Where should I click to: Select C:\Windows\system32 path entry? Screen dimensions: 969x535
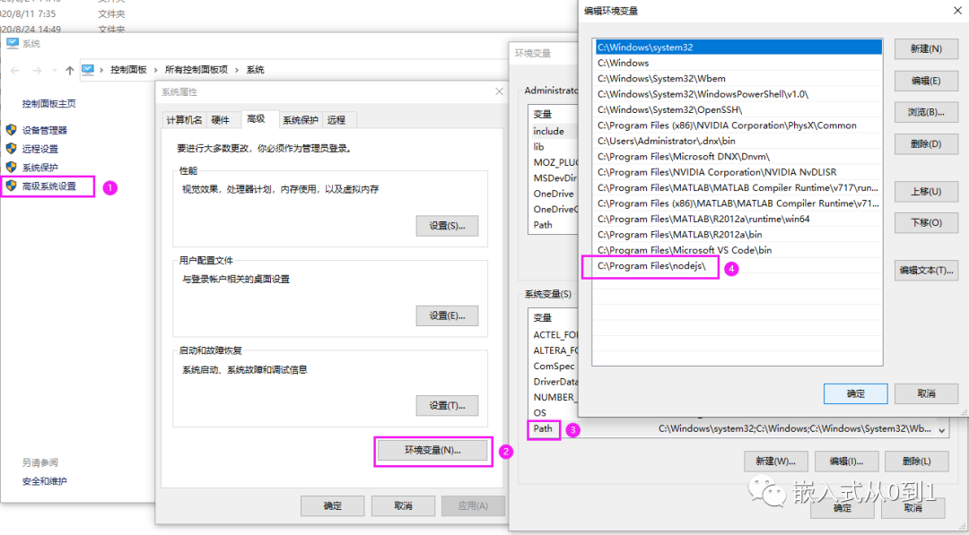[x=738, y=47]
